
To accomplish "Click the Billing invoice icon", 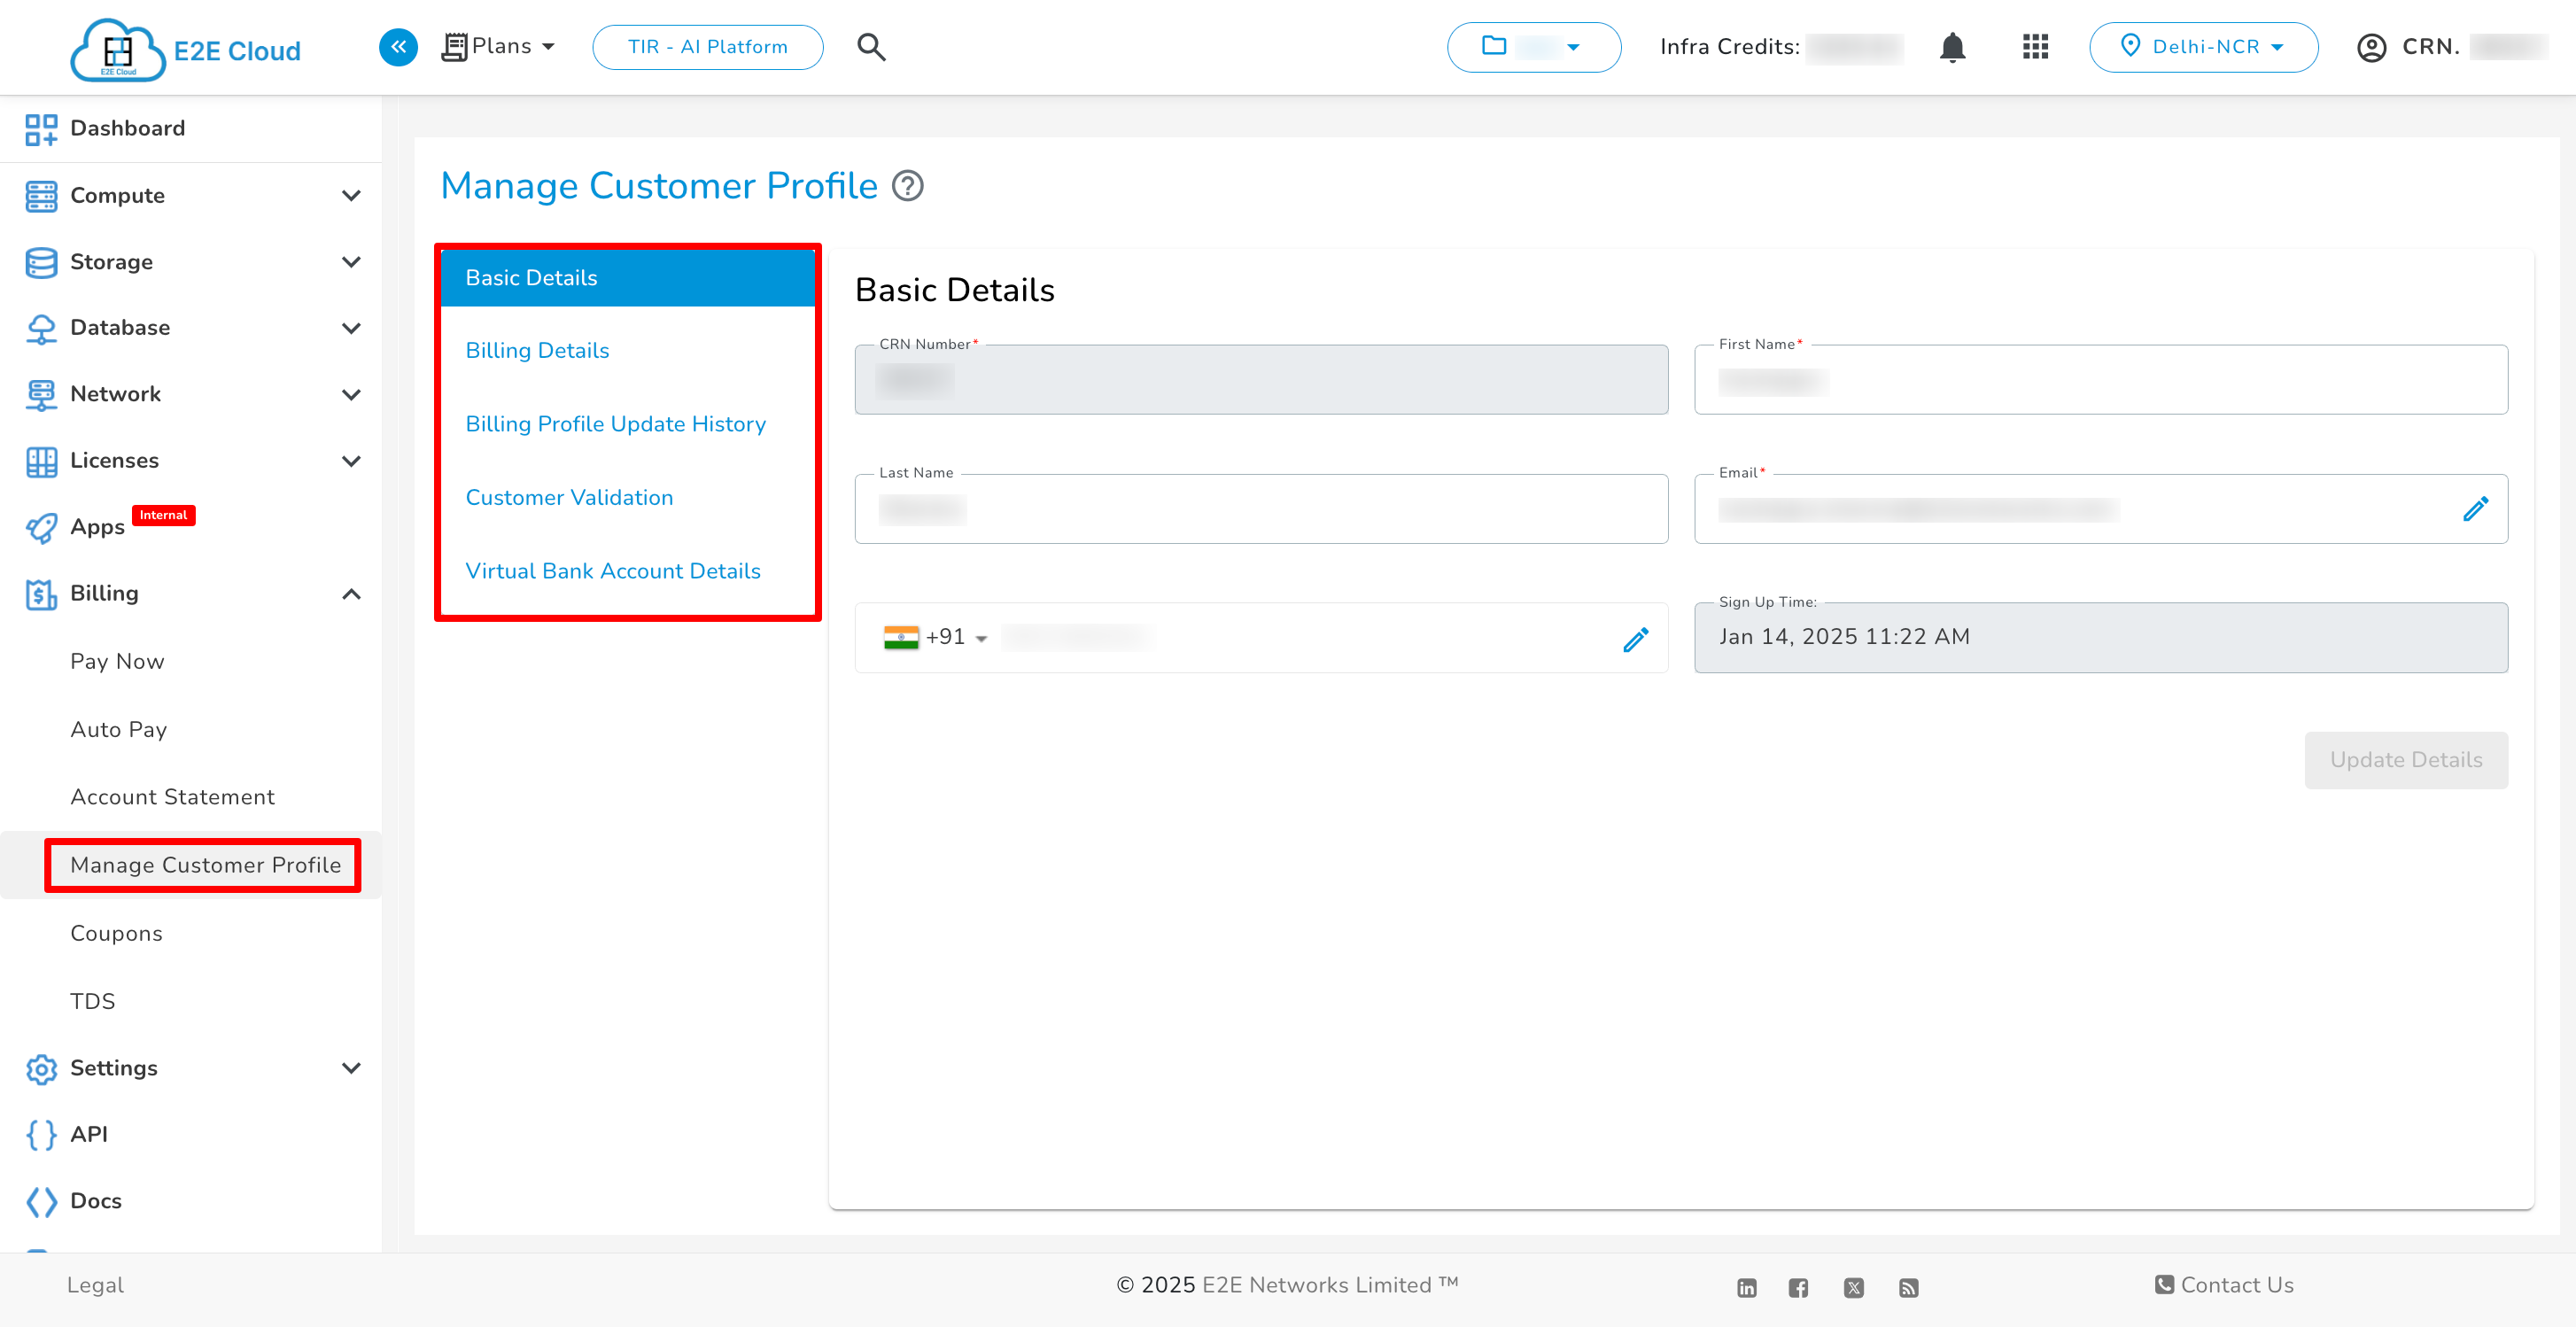I will [x=41, y=594].
